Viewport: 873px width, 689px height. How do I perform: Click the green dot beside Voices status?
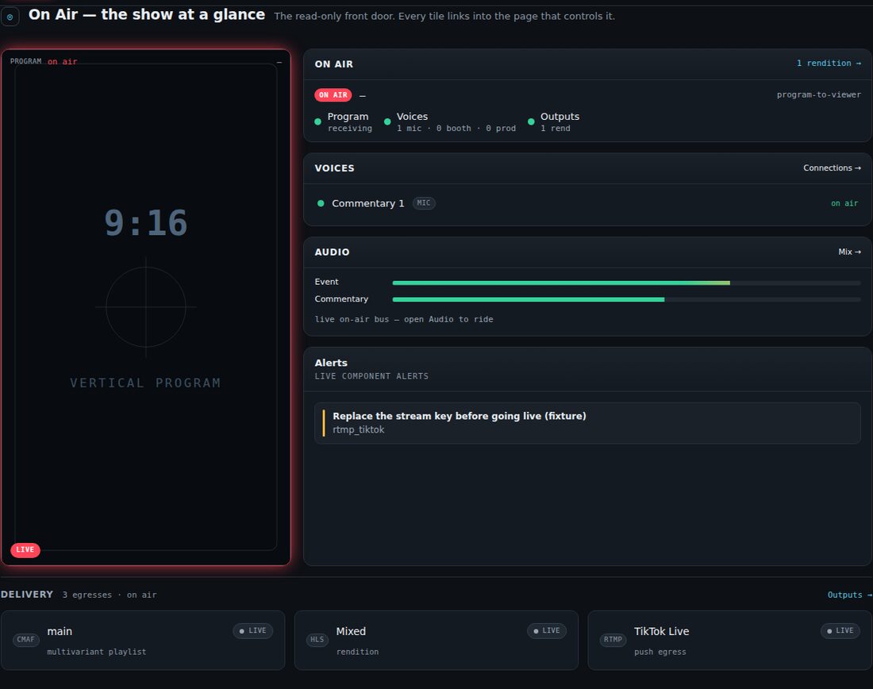pos(387,122)
